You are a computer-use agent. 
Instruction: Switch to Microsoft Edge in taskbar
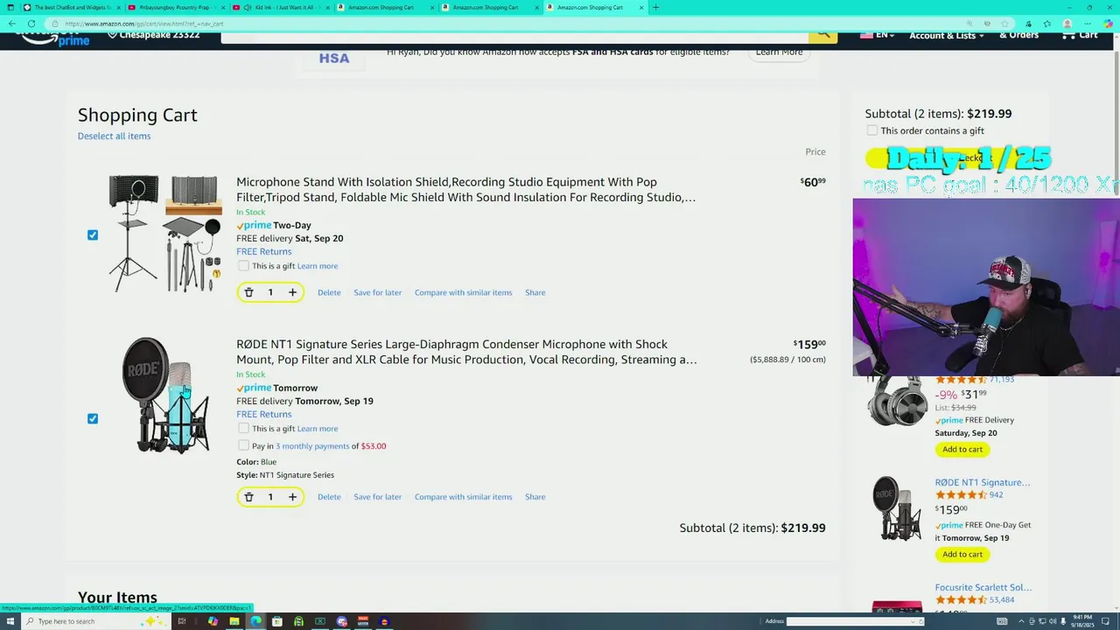(255, 621)
